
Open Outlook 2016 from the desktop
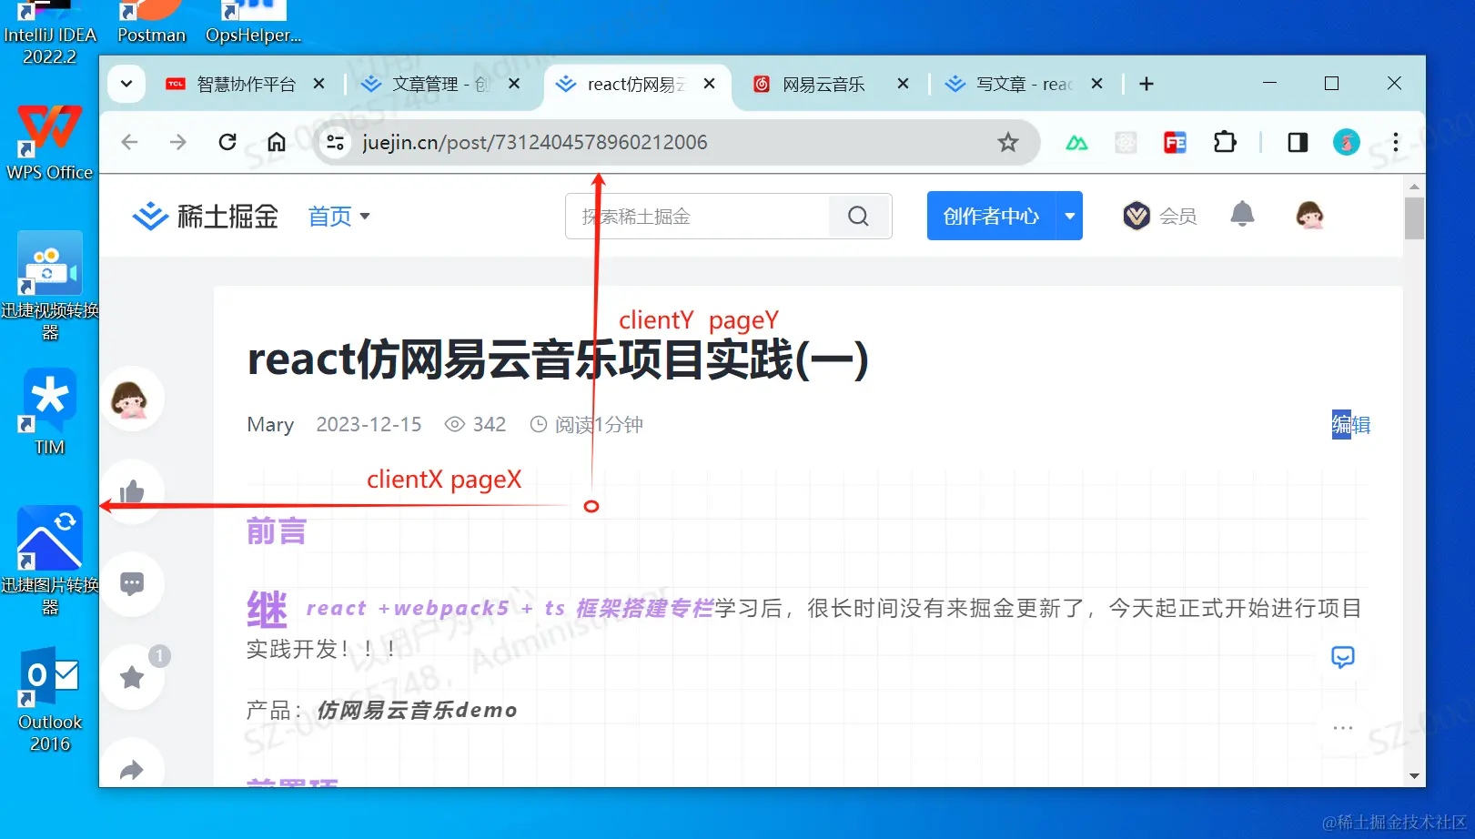50,700
